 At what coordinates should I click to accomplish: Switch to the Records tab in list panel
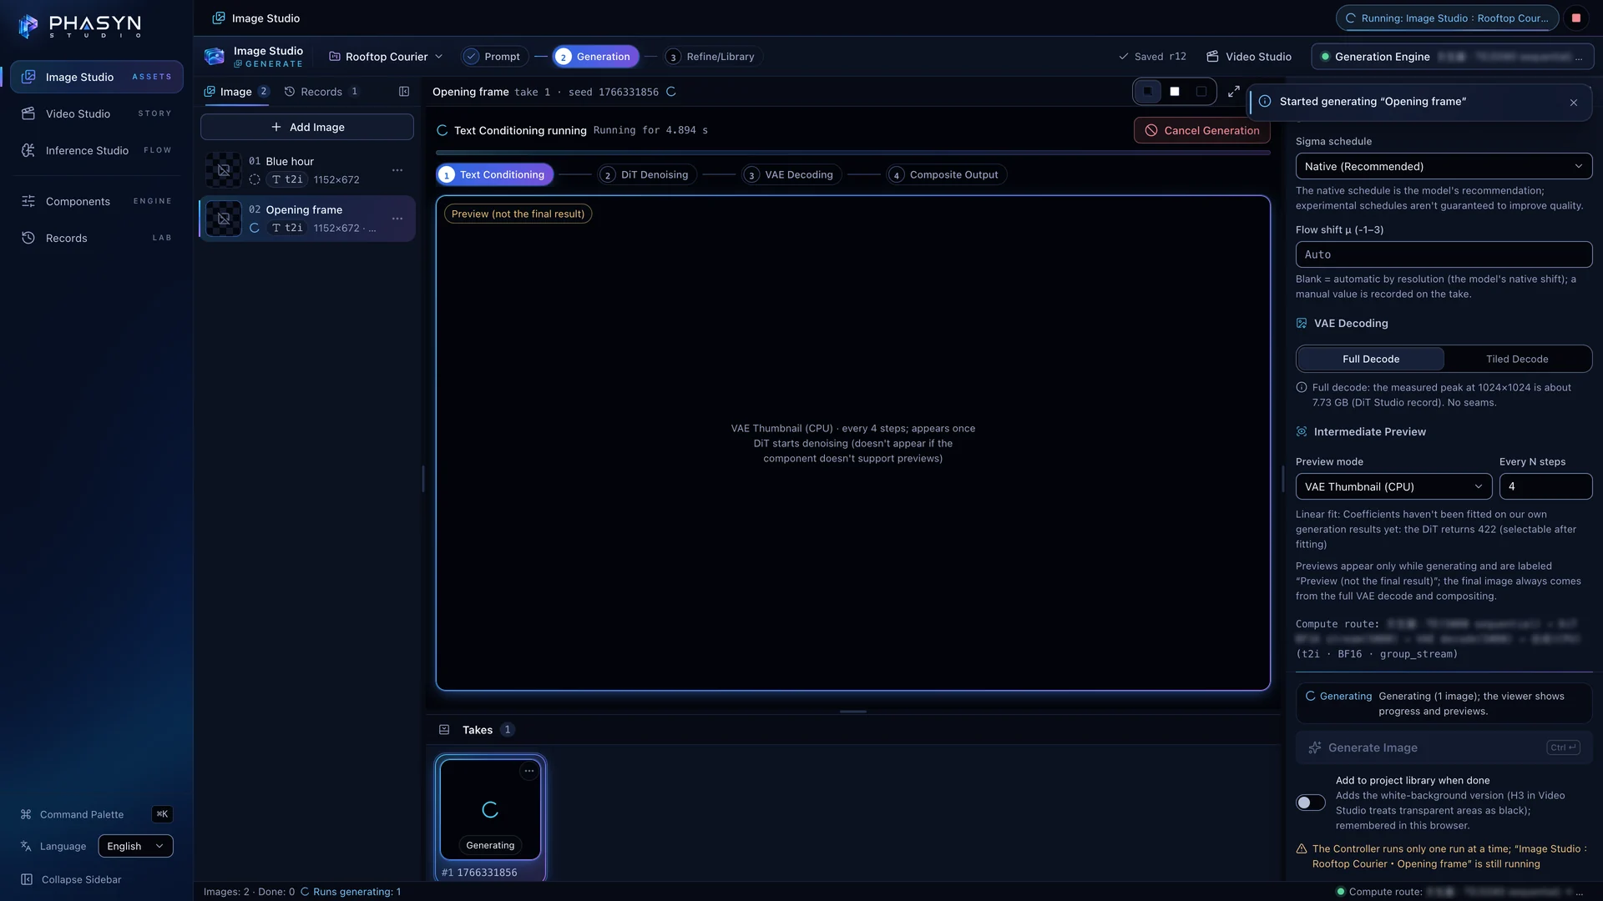coord(321,92)
